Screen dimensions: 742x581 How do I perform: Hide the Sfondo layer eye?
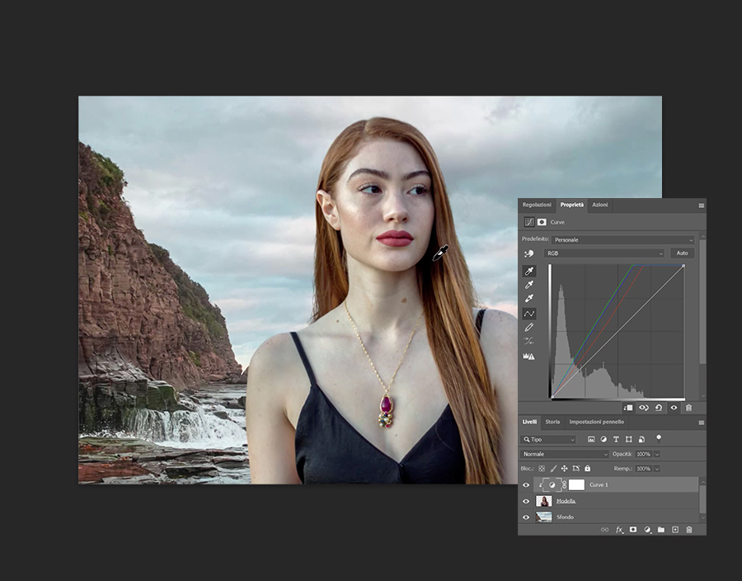[526, 517]
